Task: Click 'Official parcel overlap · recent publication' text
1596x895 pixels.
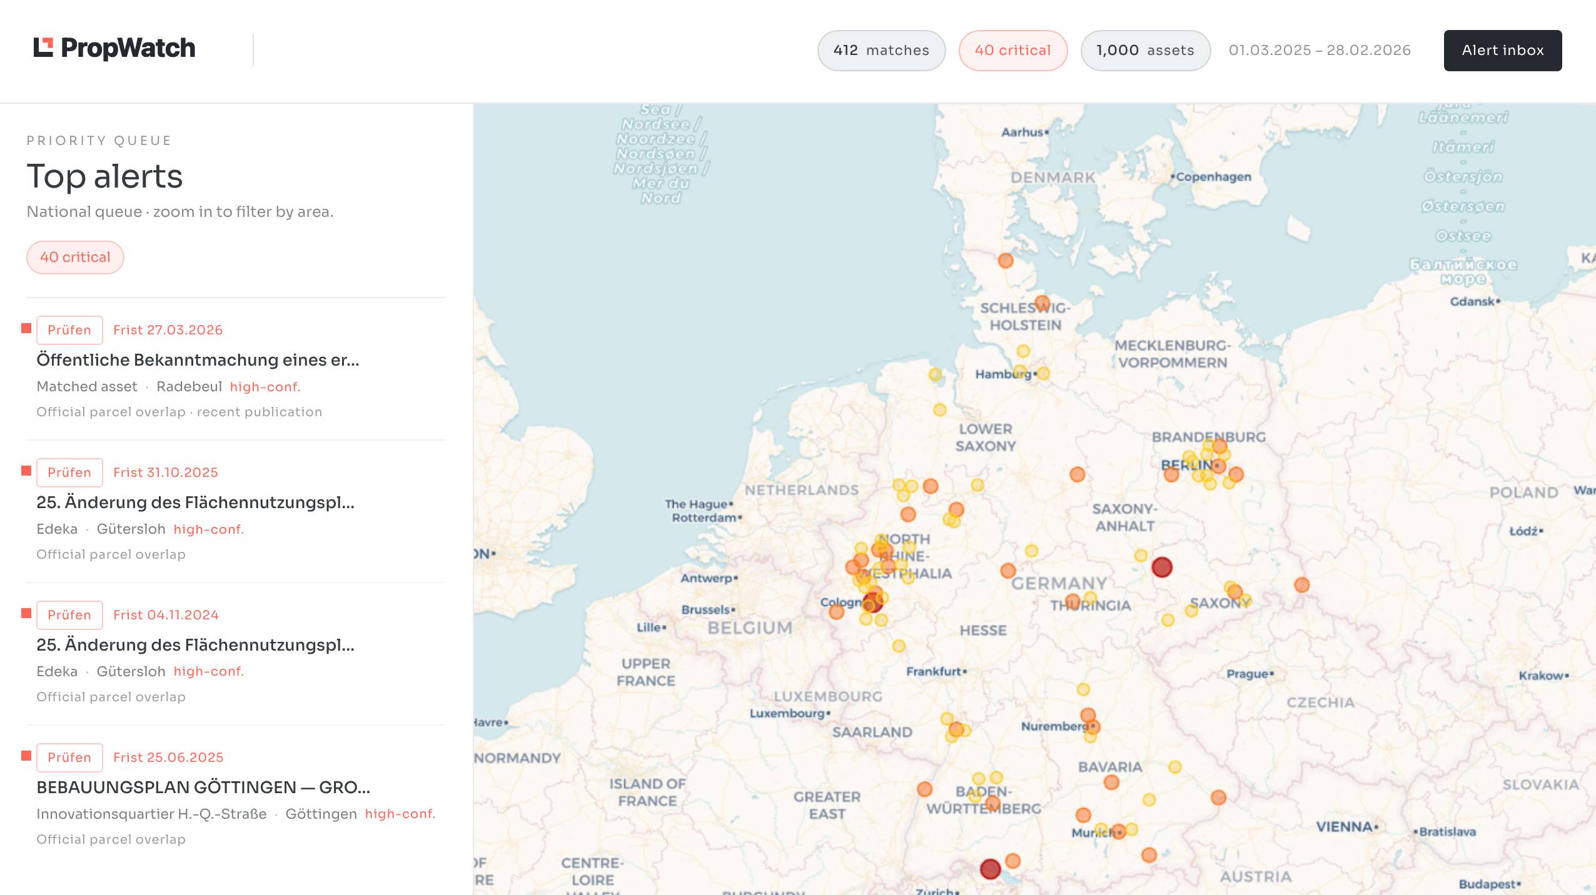Action: [x=179, y=412]
